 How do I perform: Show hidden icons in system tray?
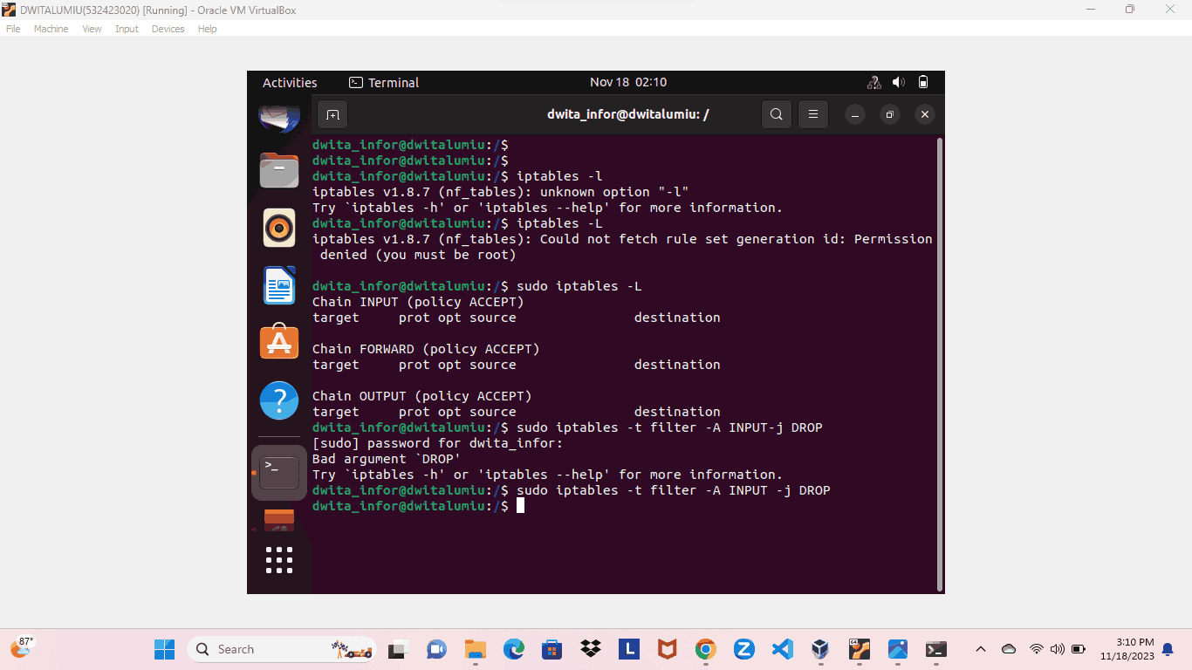pyautogui.click(x=980, y=649)
